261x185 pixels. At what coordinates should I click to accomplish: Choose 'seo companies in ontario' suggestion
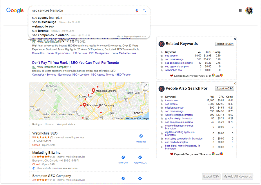click(x=50, y=35)
